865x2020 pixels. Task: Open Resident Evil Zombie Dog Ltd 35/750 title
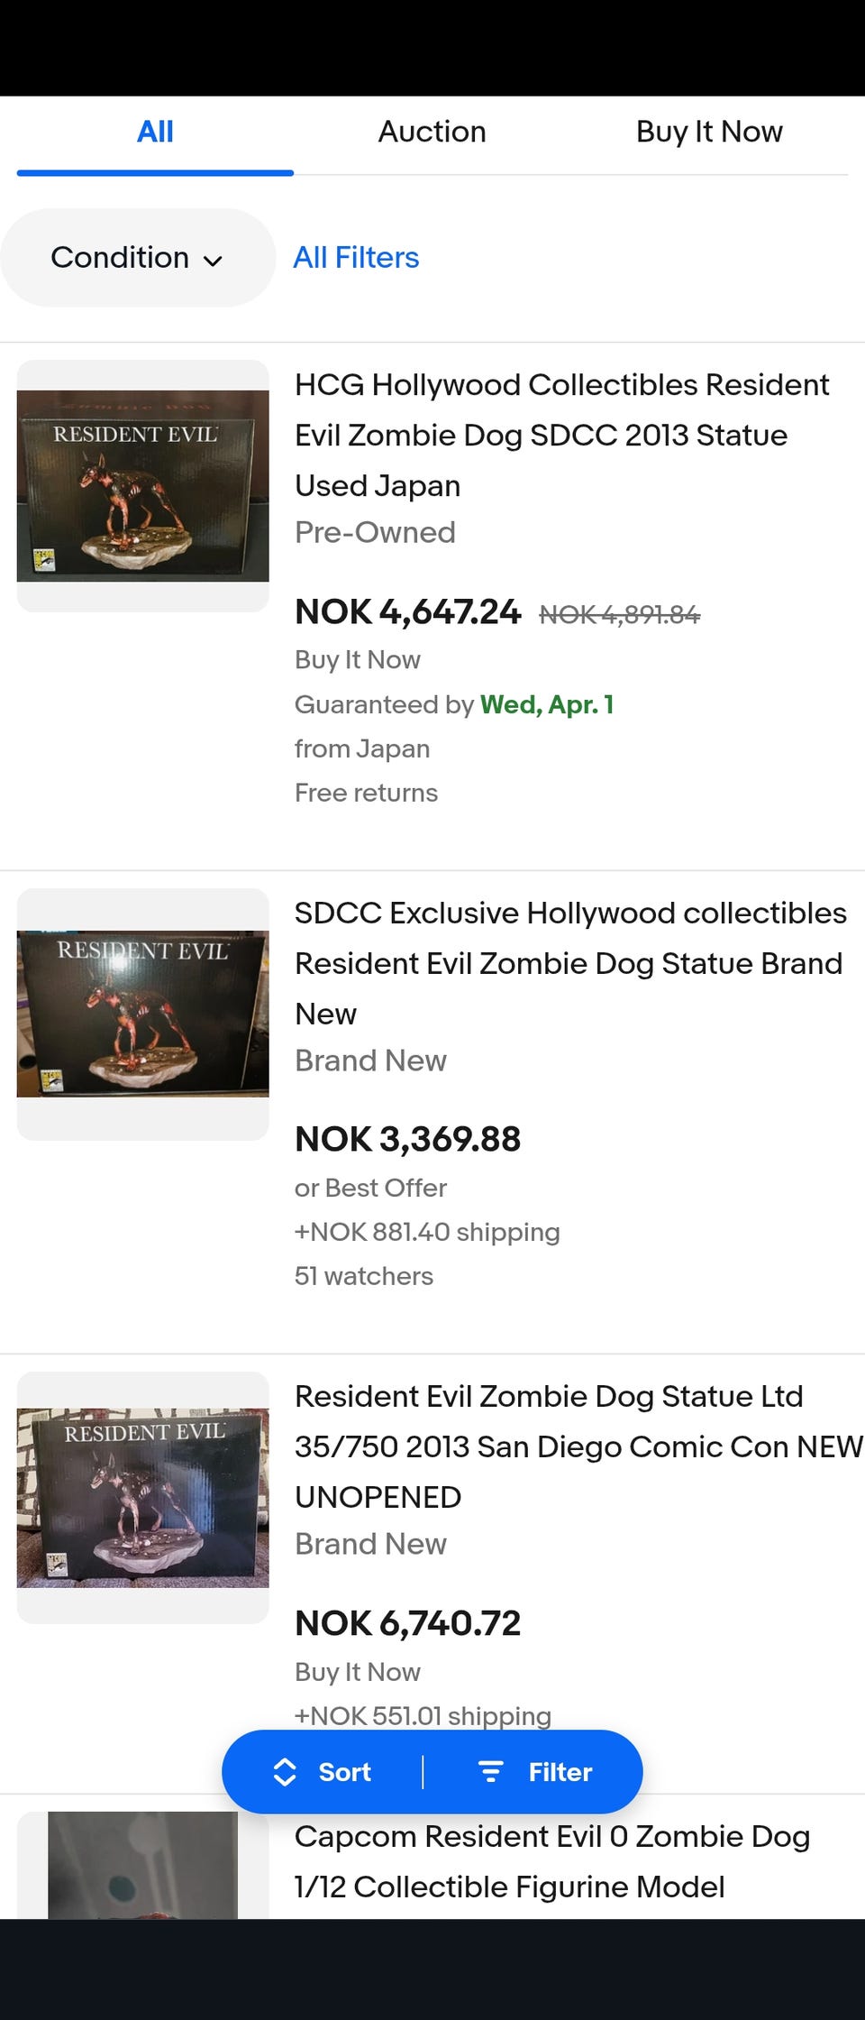(578, 1446)
